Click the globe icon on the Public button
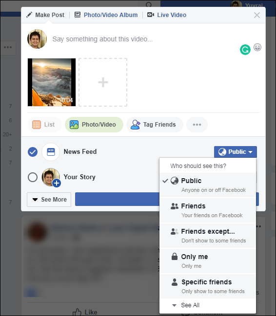 click(x=222, y=152)
